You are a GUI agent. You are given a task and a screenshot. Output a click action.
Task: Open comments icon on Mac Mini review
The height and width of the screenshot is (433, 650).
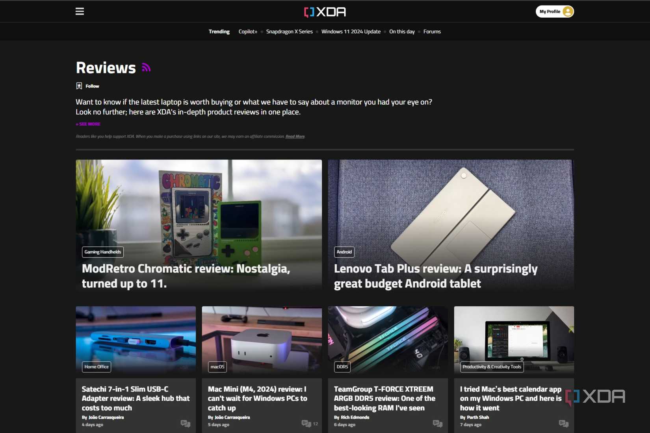[306, 424]
